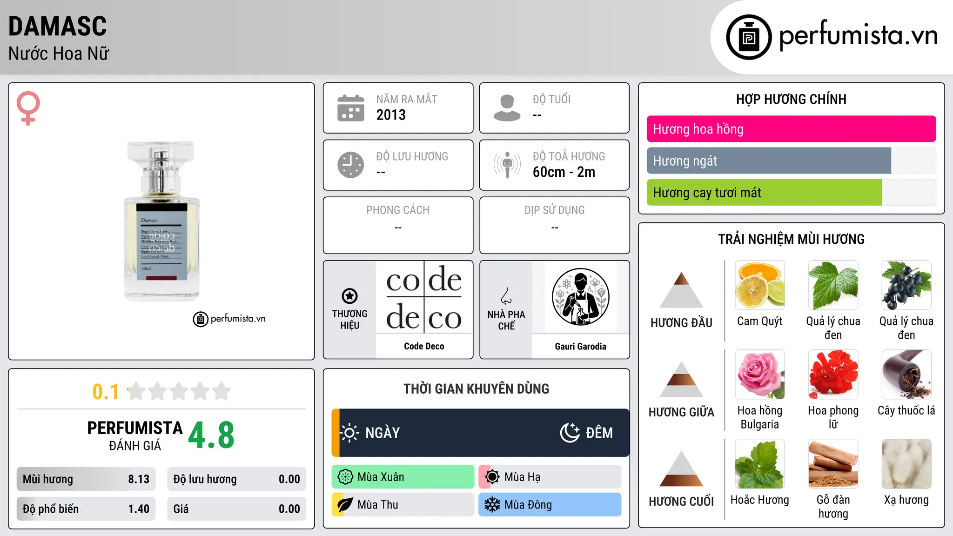The height and width of the screenshot is (536, 953).
Task: Click the 60cm - 2m sillage value
Action: (564, 172)
